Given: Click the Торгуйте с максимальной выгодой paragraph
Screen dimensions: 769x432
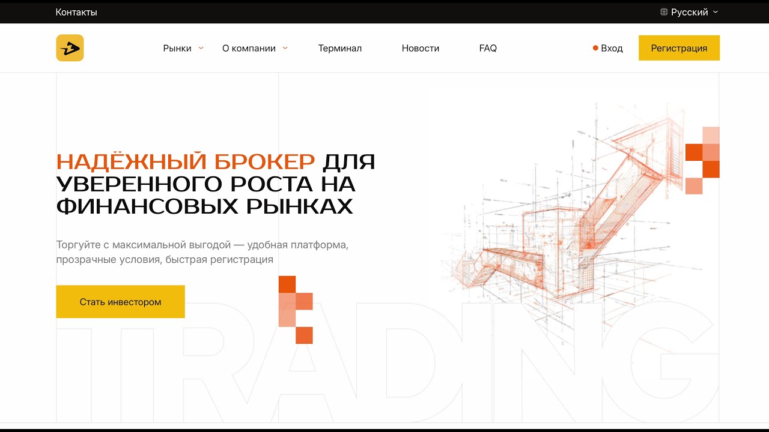Looking at the screenshot, I should (x=202, y=253).
